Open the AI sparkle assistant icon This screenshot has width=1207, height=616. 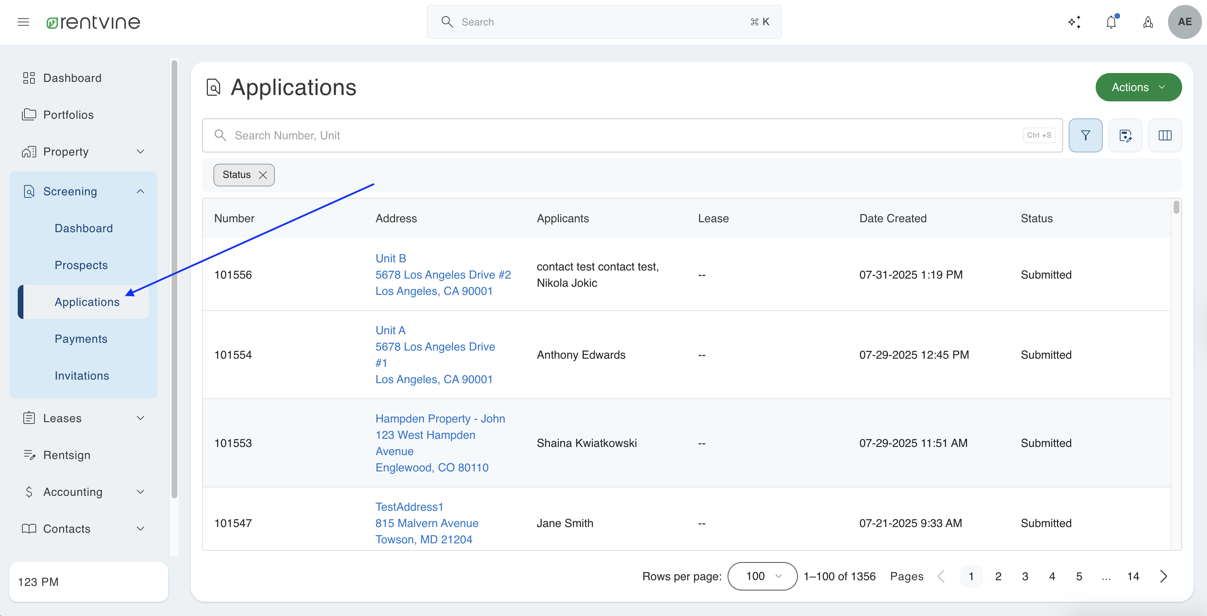coord(1074,22)
